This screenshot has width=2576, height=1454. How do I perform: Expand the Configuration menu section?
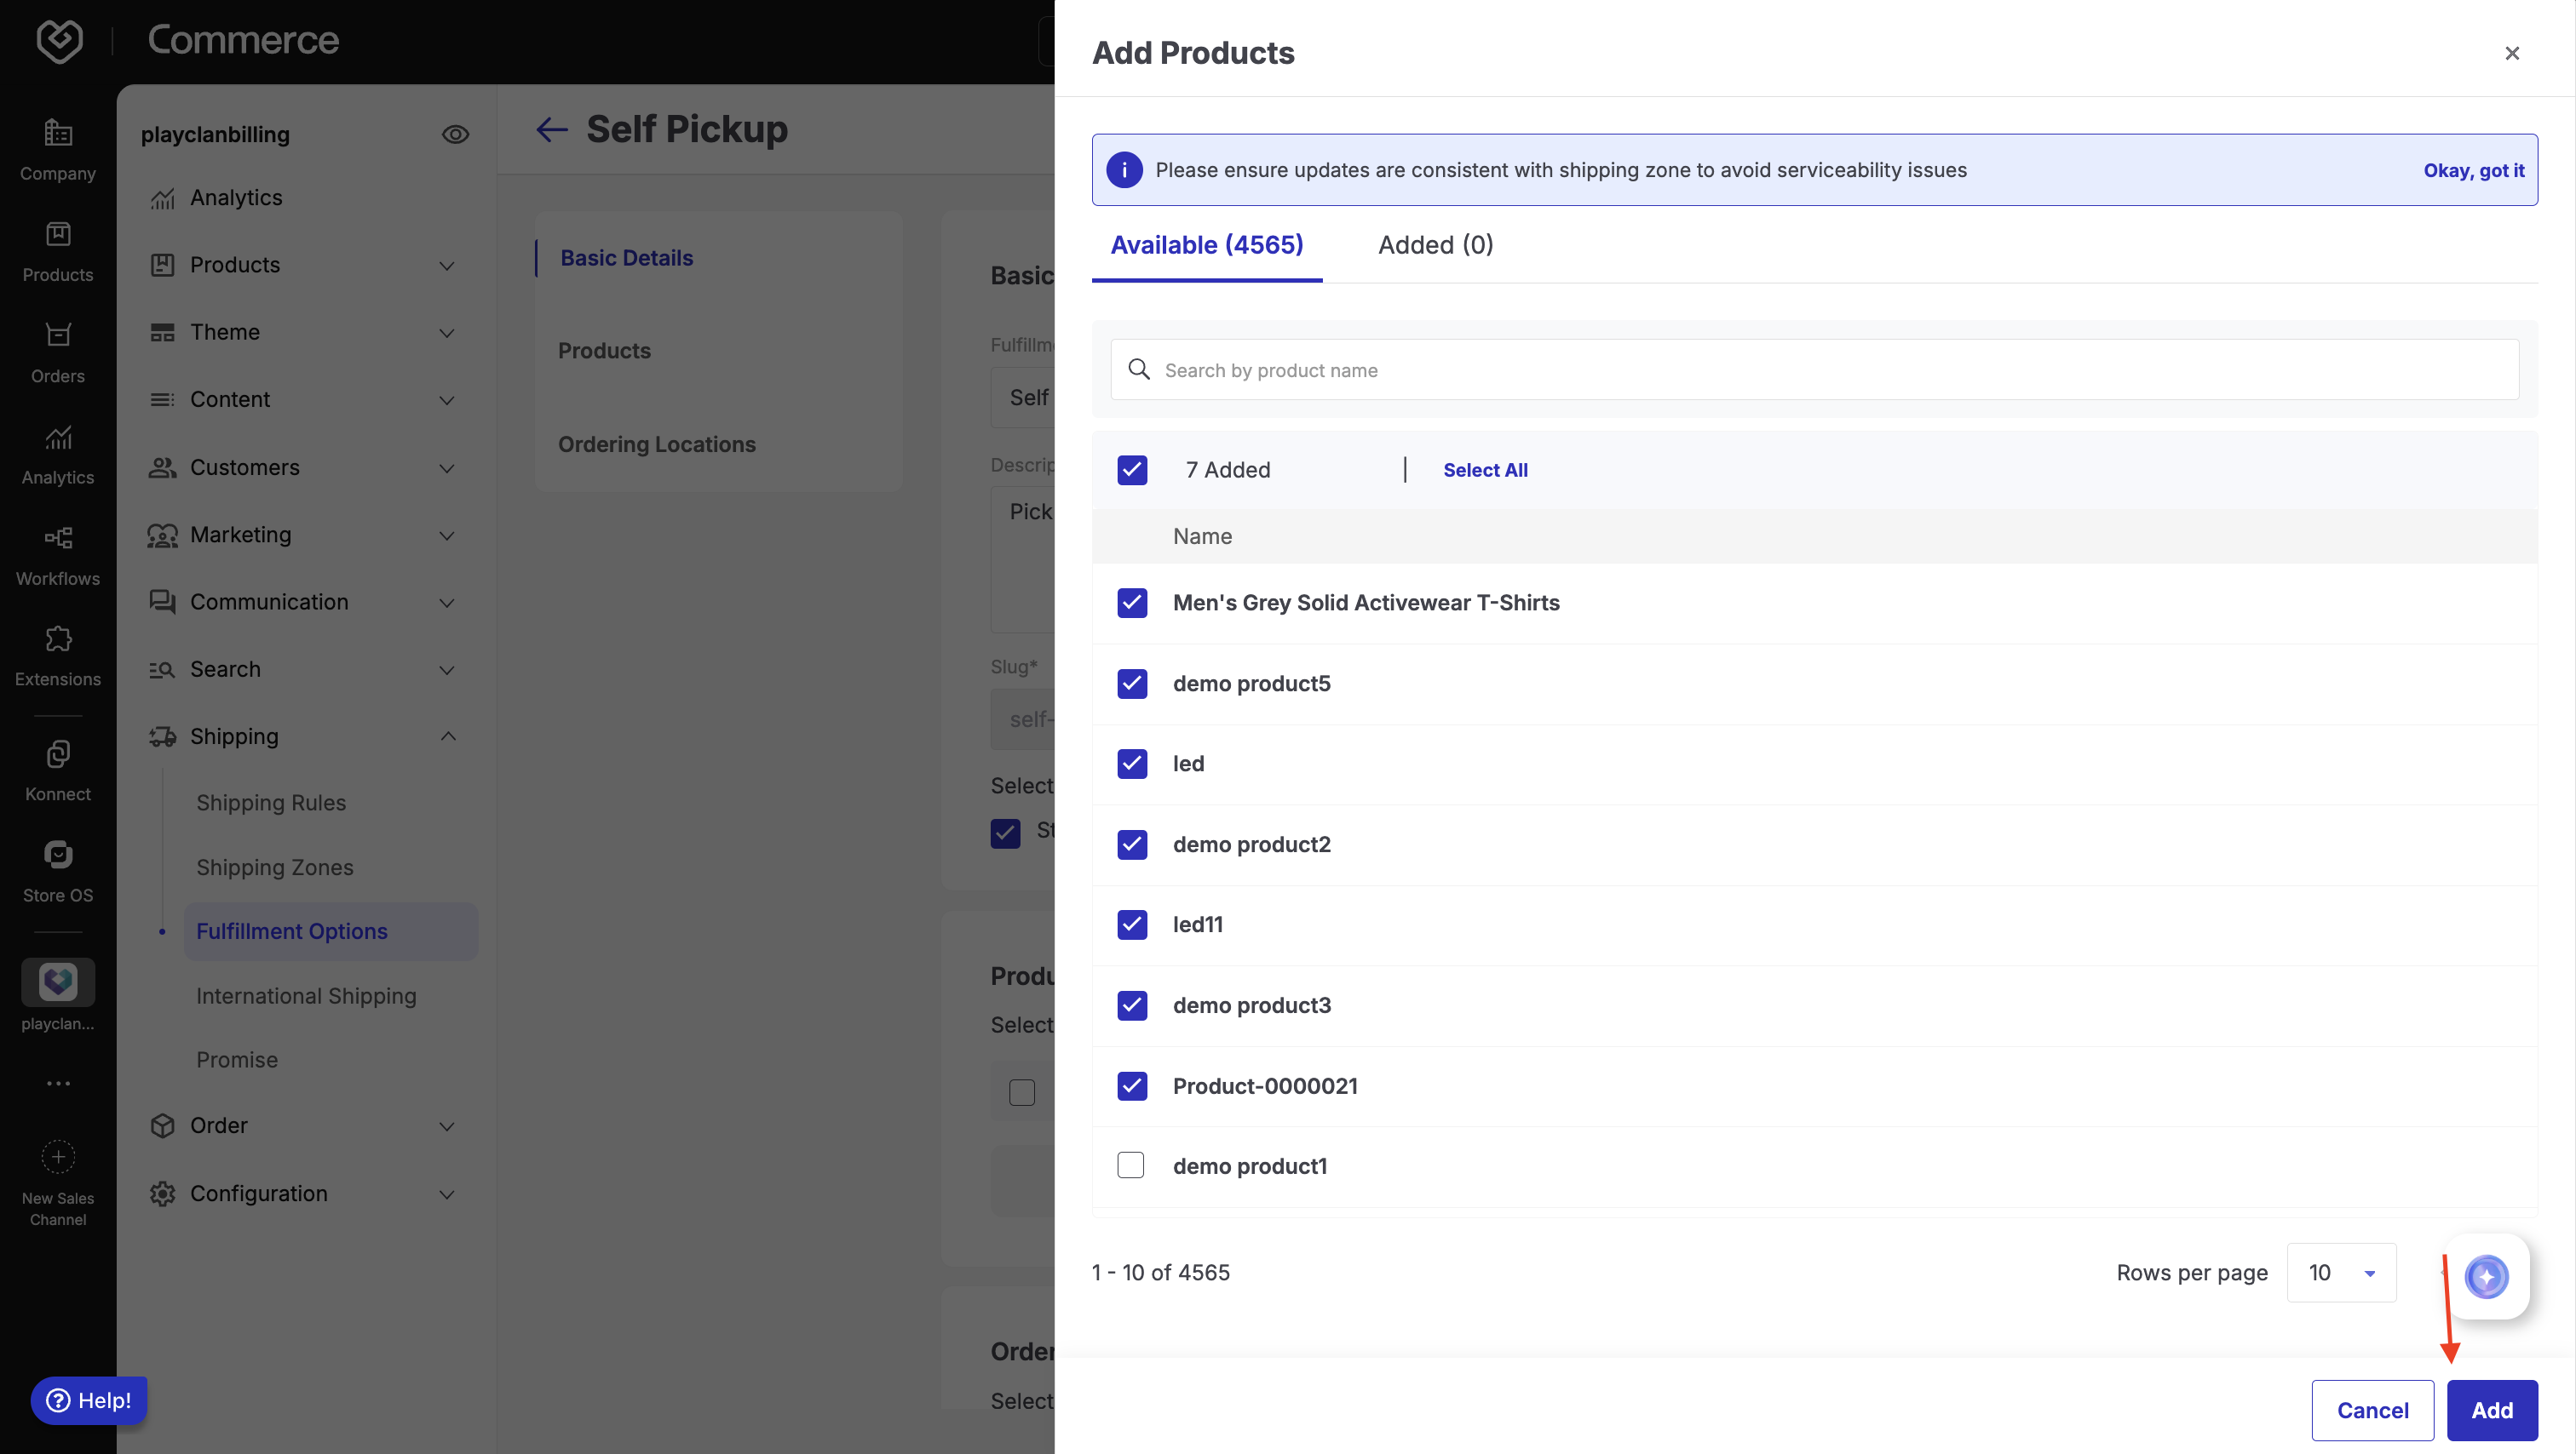coord(447,1194)
